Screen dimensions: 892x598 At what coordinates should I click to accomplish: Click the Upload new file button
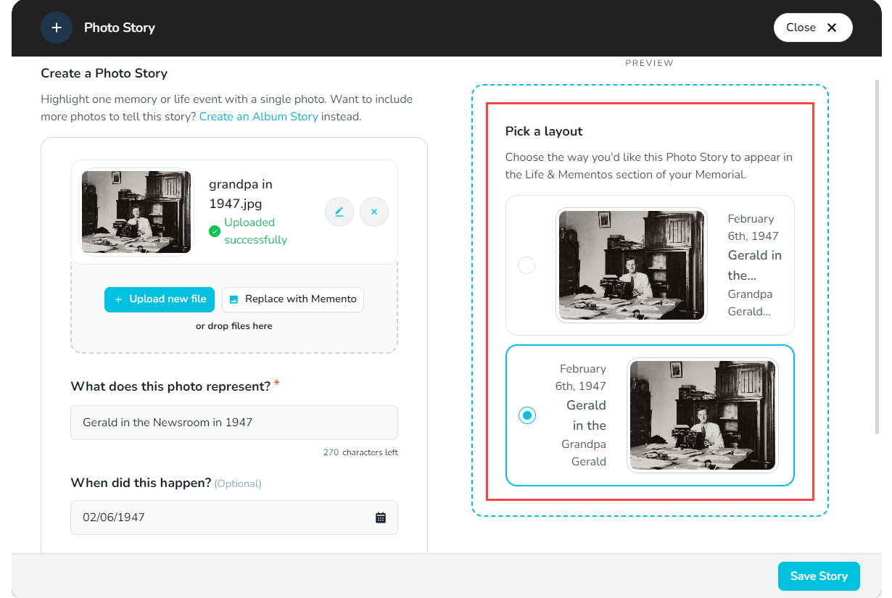(x=159, y=299)
